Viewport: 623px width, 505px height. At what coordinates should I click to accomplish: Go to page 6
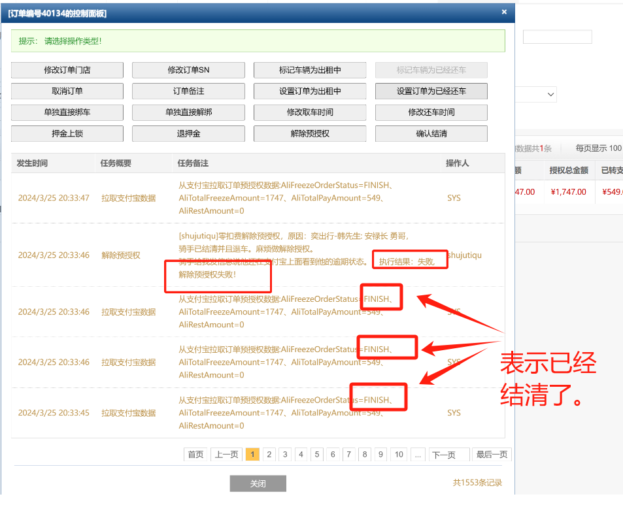pos(333,454)
